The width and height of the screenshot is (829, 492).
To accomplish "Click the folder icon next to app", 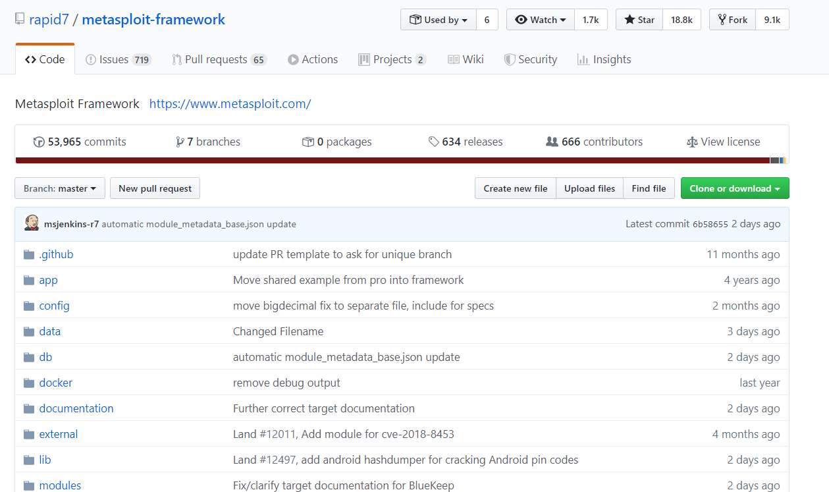I will (x=29, y=281).
